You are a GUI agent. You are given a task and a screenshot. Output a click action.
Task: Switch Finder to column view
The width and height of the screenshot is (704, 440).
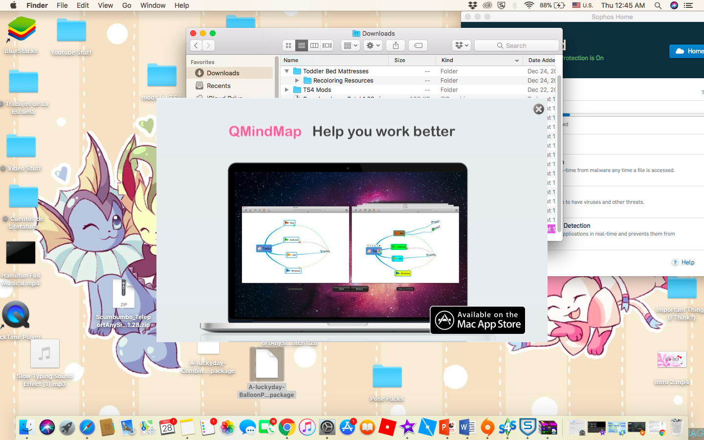click(x=314, y=45)
